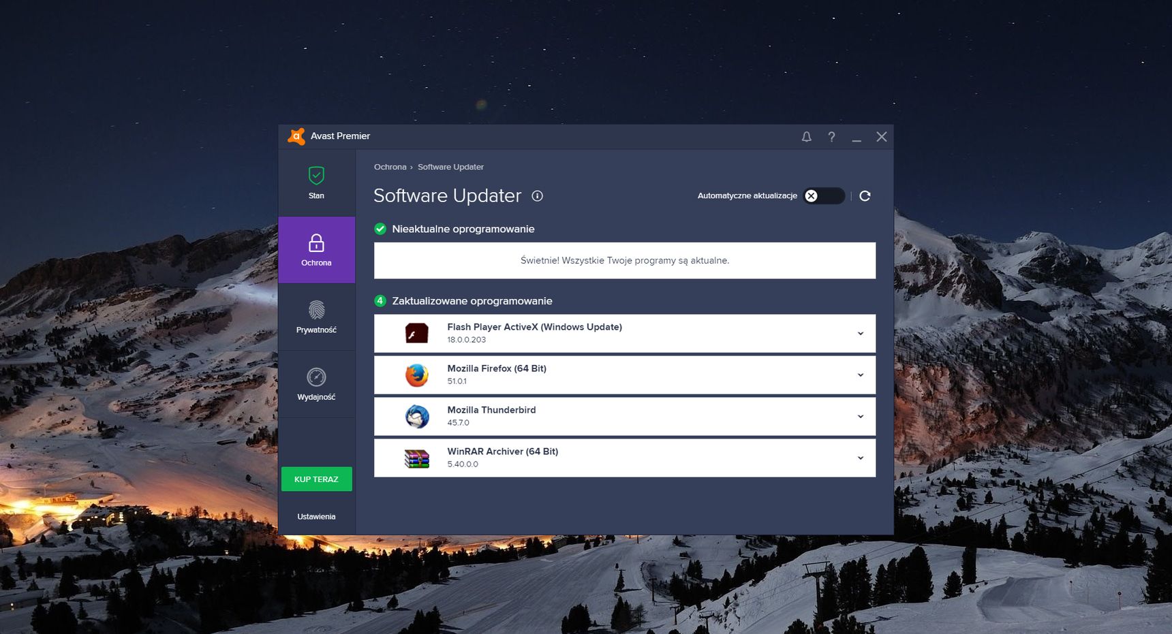Select WinRAR Archiver (64 Bit) name

[502, 451]
